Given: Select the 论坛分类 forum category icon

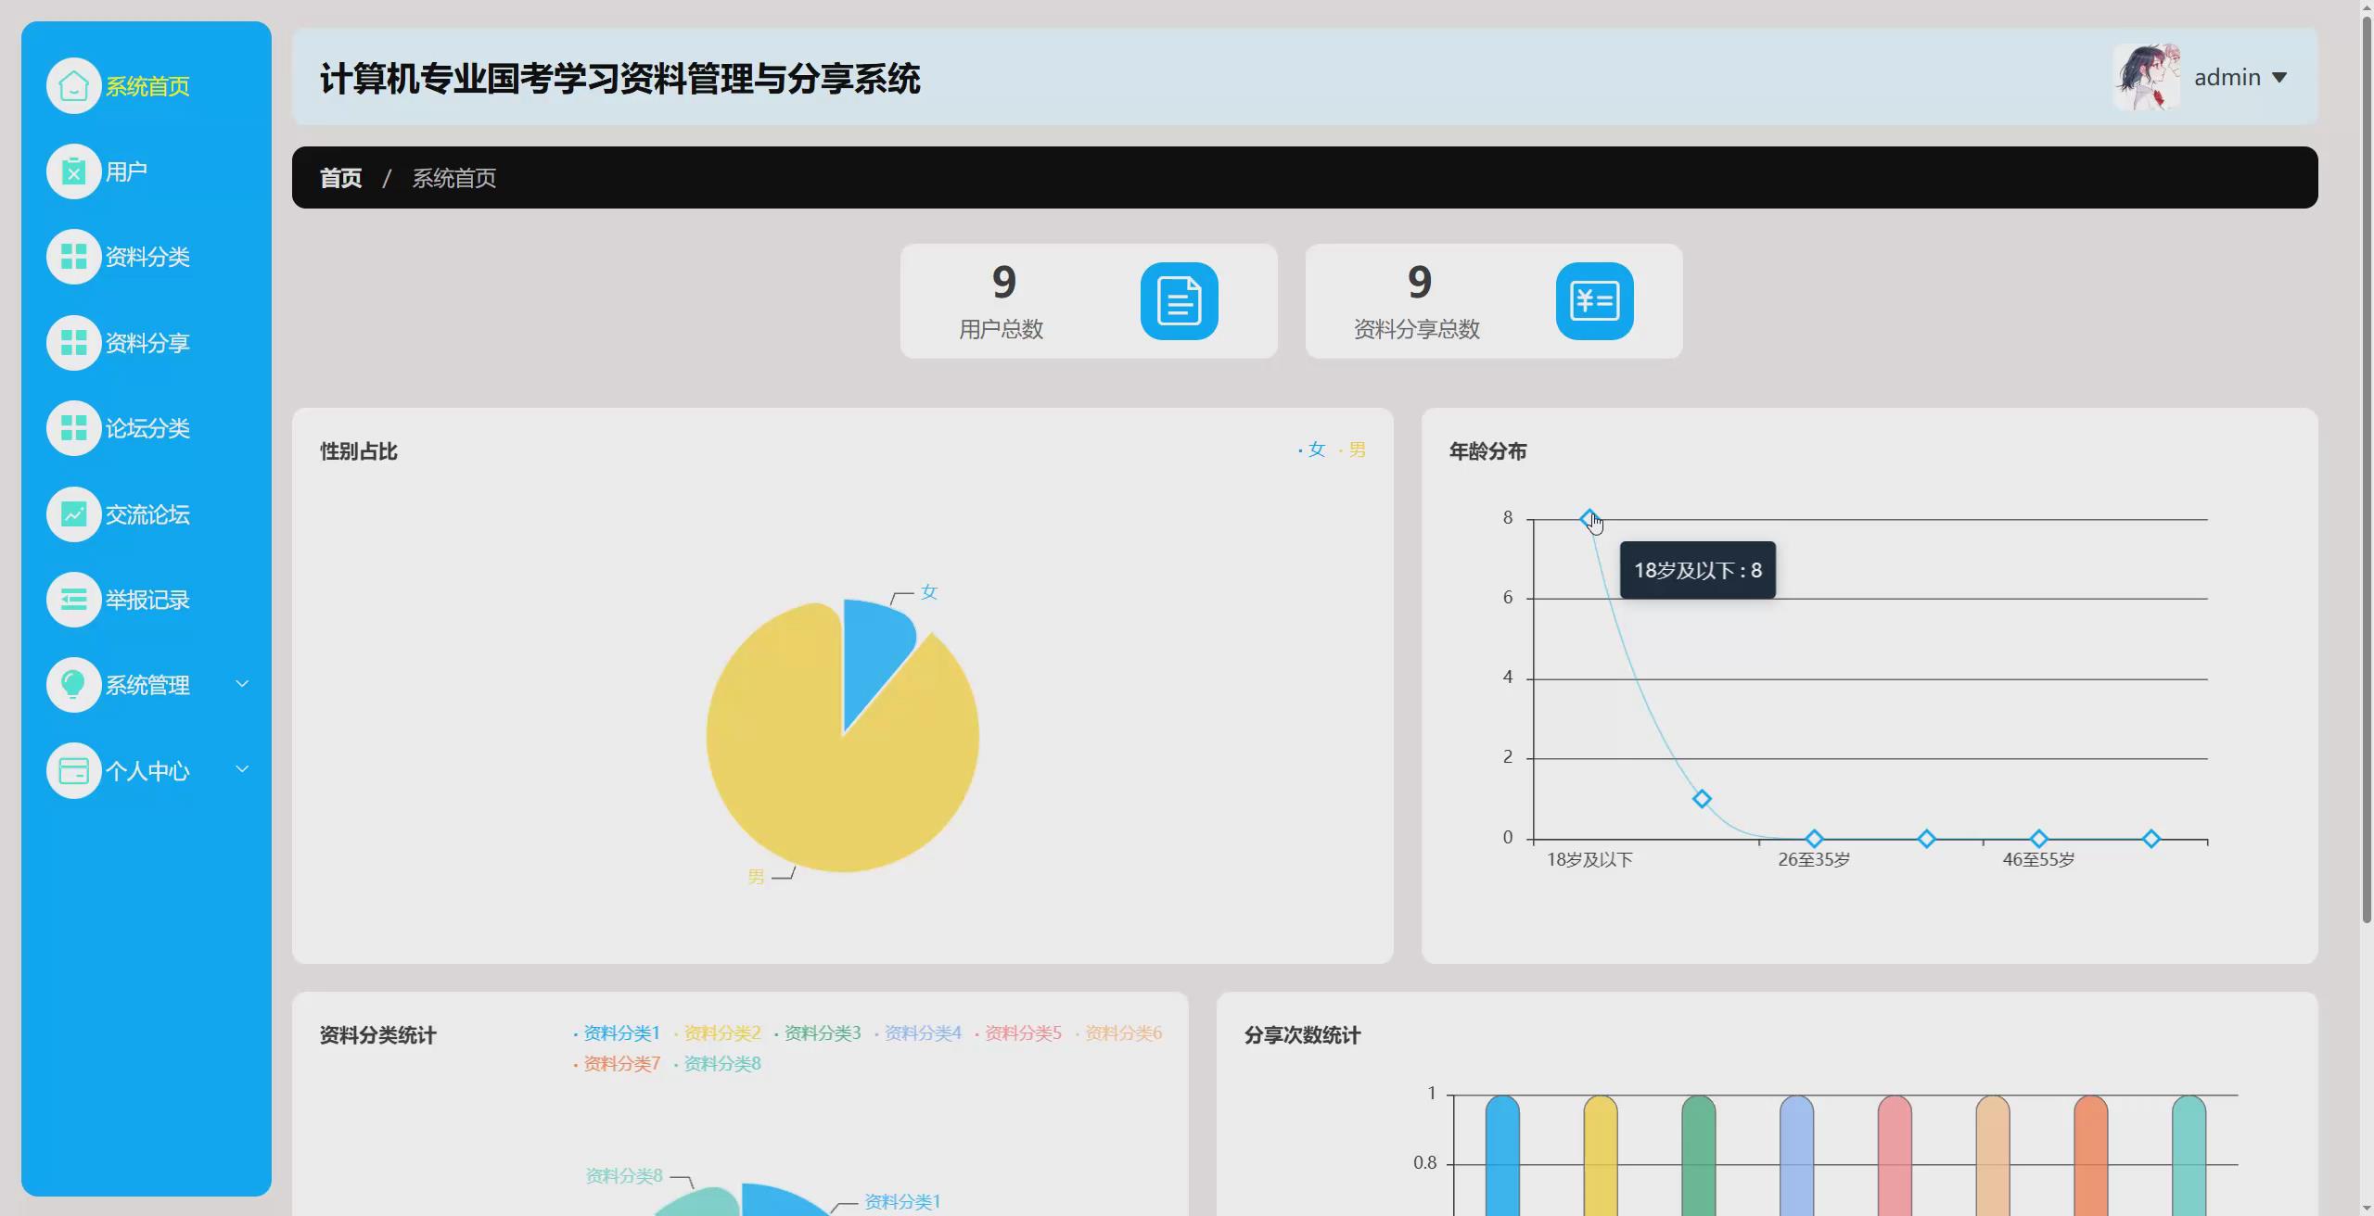Looking at the screenshot, I should [73, 428].
